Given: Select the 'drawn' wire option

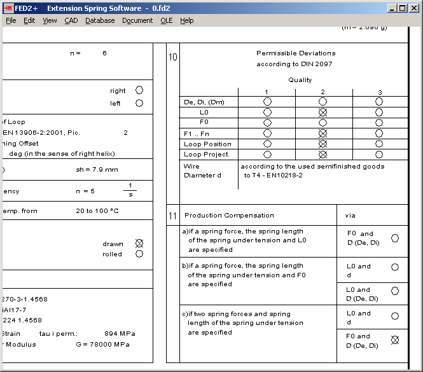Looking at the screenshot, I should (x=139, y=244).
